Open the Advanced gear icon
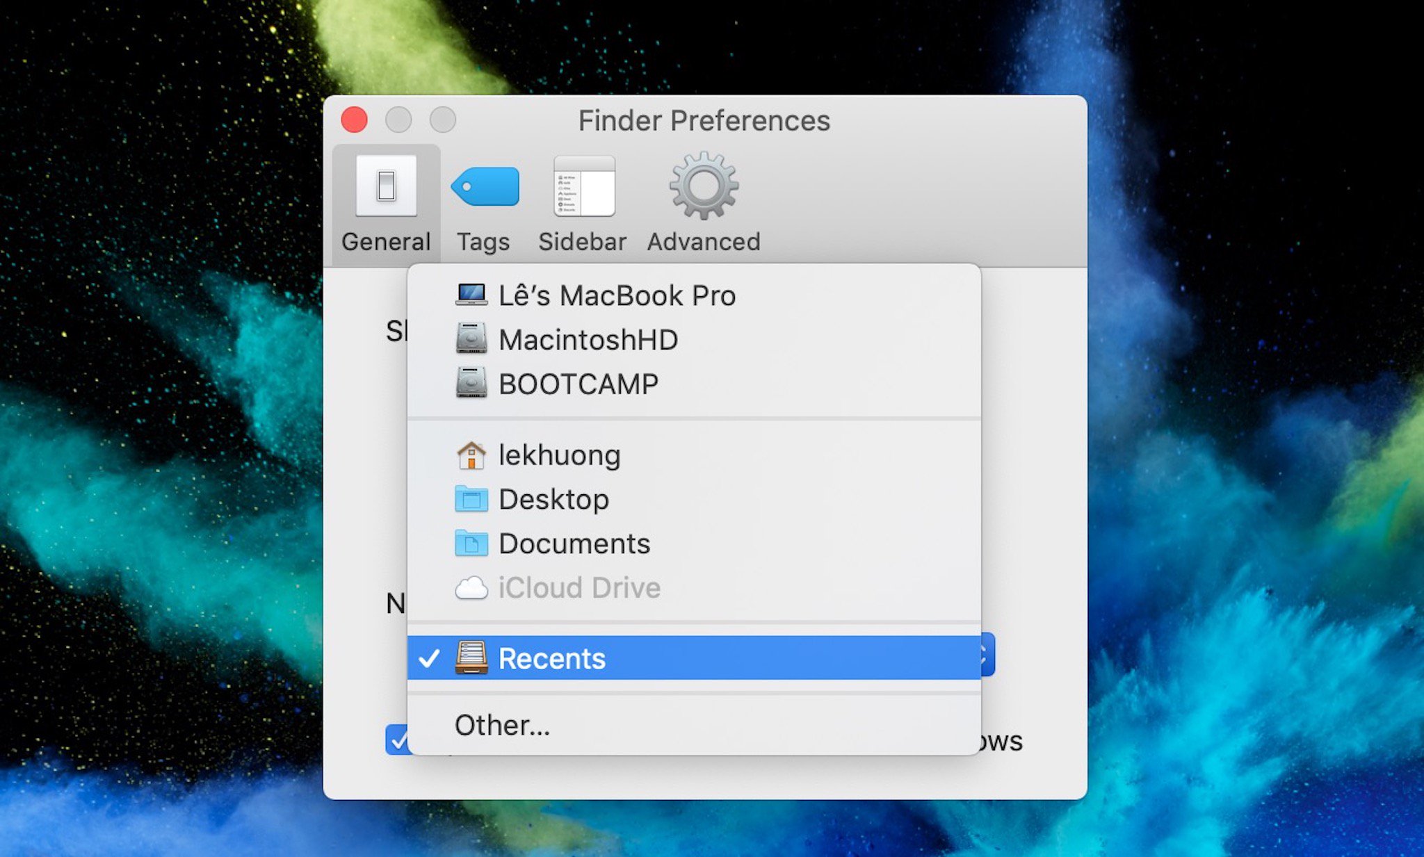 [x=703, y=186]
